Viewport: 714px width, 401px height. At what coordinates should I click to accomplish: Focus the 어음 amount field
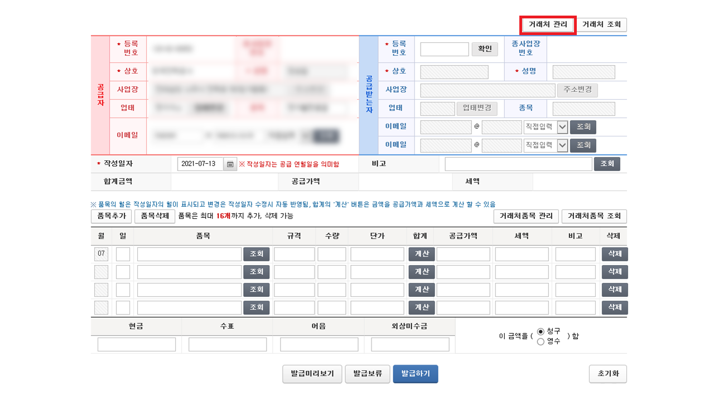tap(319, 345)
